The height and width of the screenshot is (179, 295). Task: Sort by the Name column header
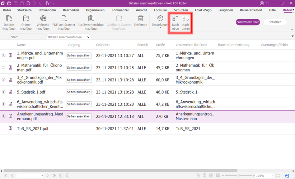(21, 45)
